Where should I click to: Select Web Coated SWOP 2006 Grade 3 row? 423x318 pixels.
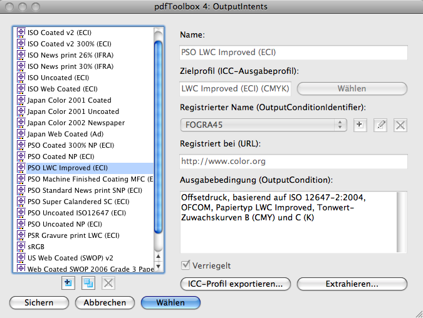pos(83,269)
